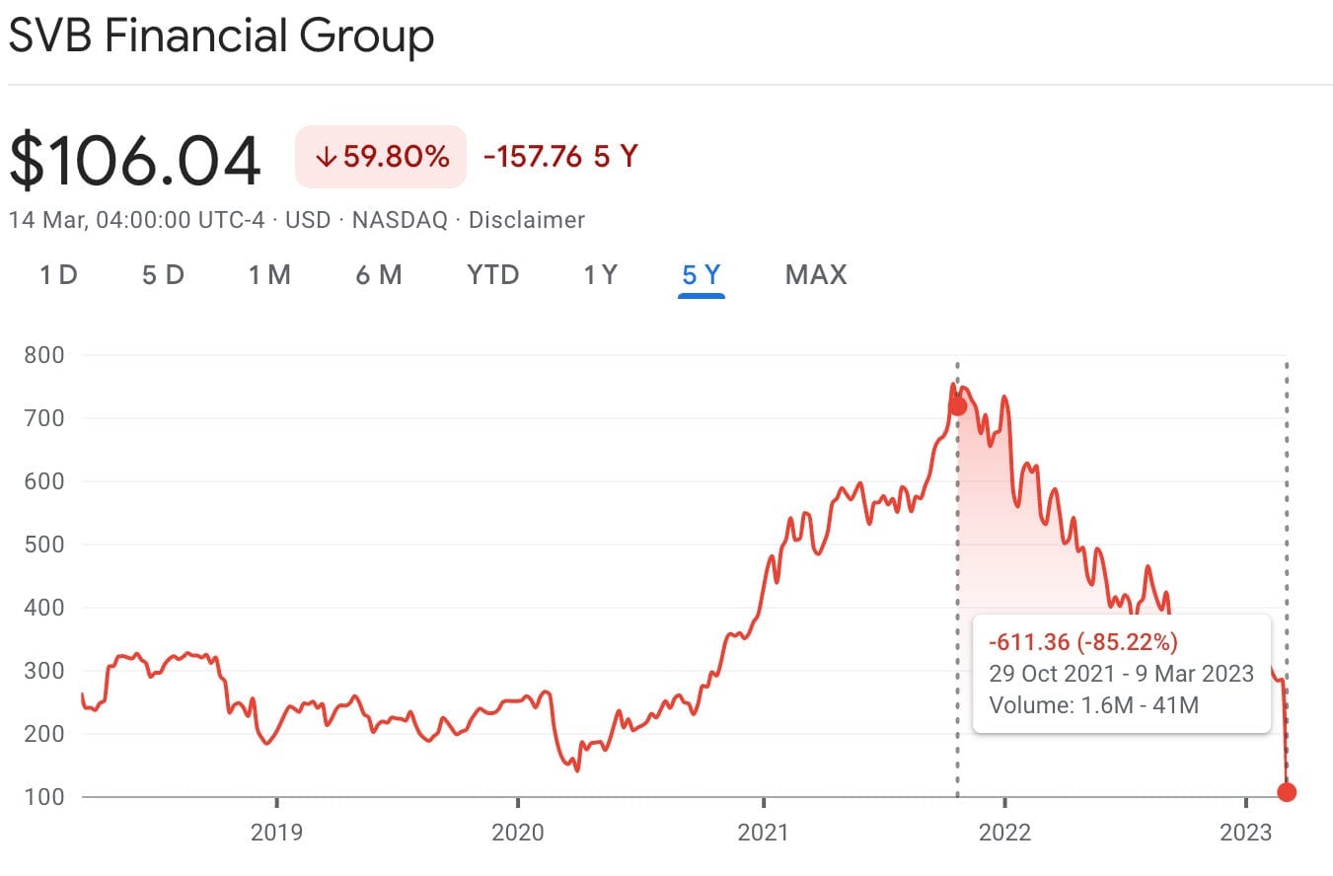Select the YTD range tab
The height and width of the screenshot is (876, 1333).
click(x=492, y=274)
